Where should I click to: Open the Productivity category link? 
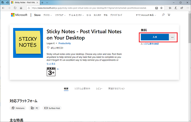coord(65,44)
